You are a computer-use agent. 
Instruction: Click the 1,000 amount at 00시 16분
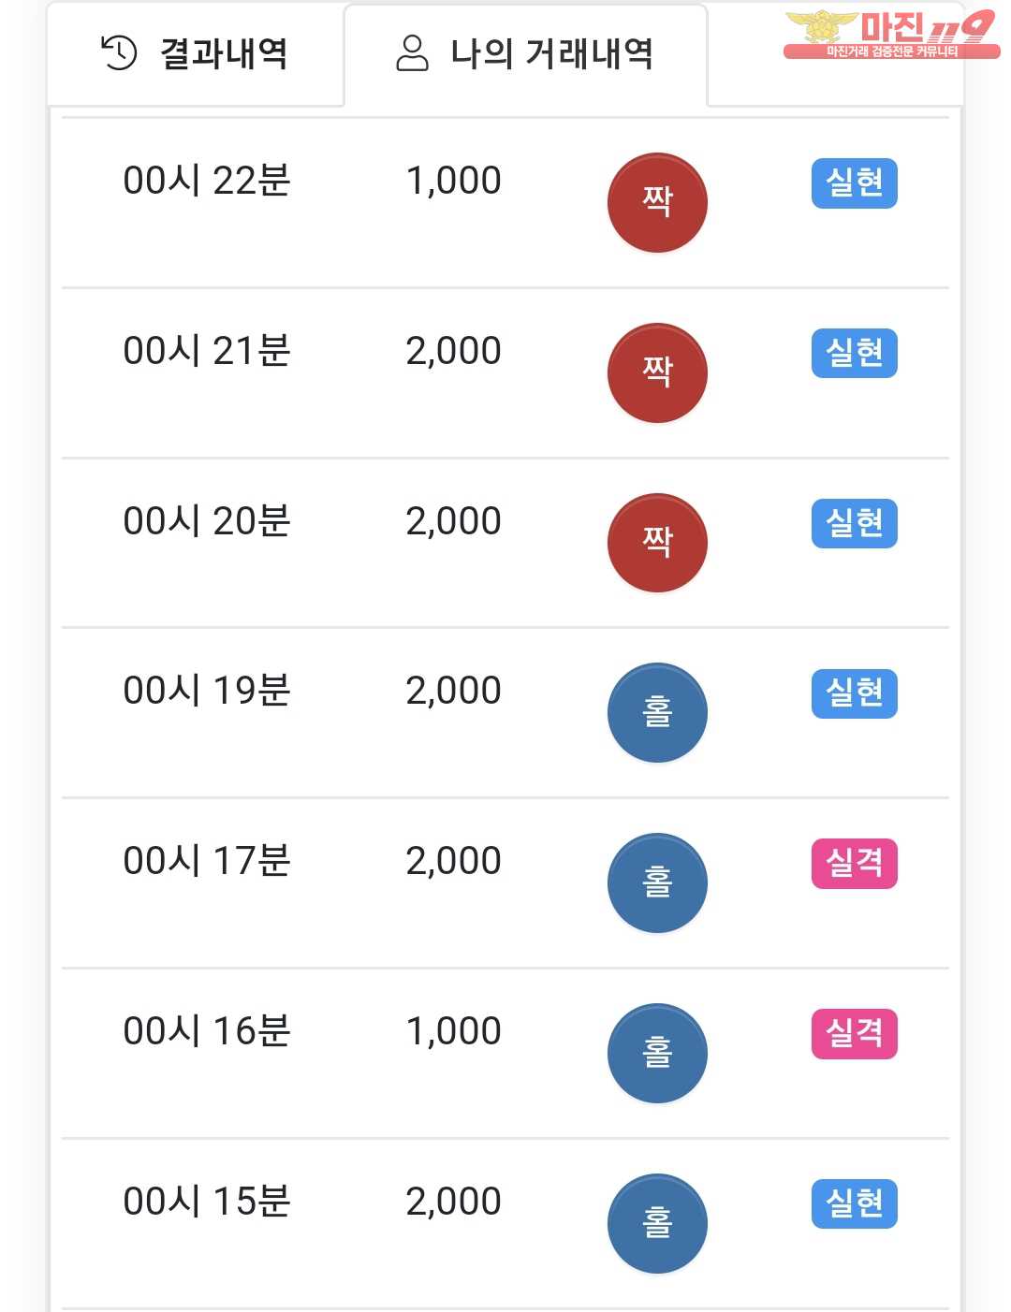(x=454, y=1031)
